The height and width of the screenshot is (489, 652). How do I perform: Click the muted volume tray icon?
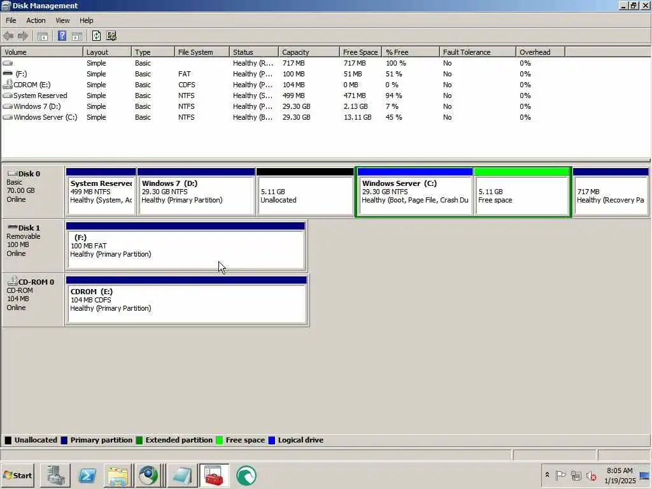[592, 475]
